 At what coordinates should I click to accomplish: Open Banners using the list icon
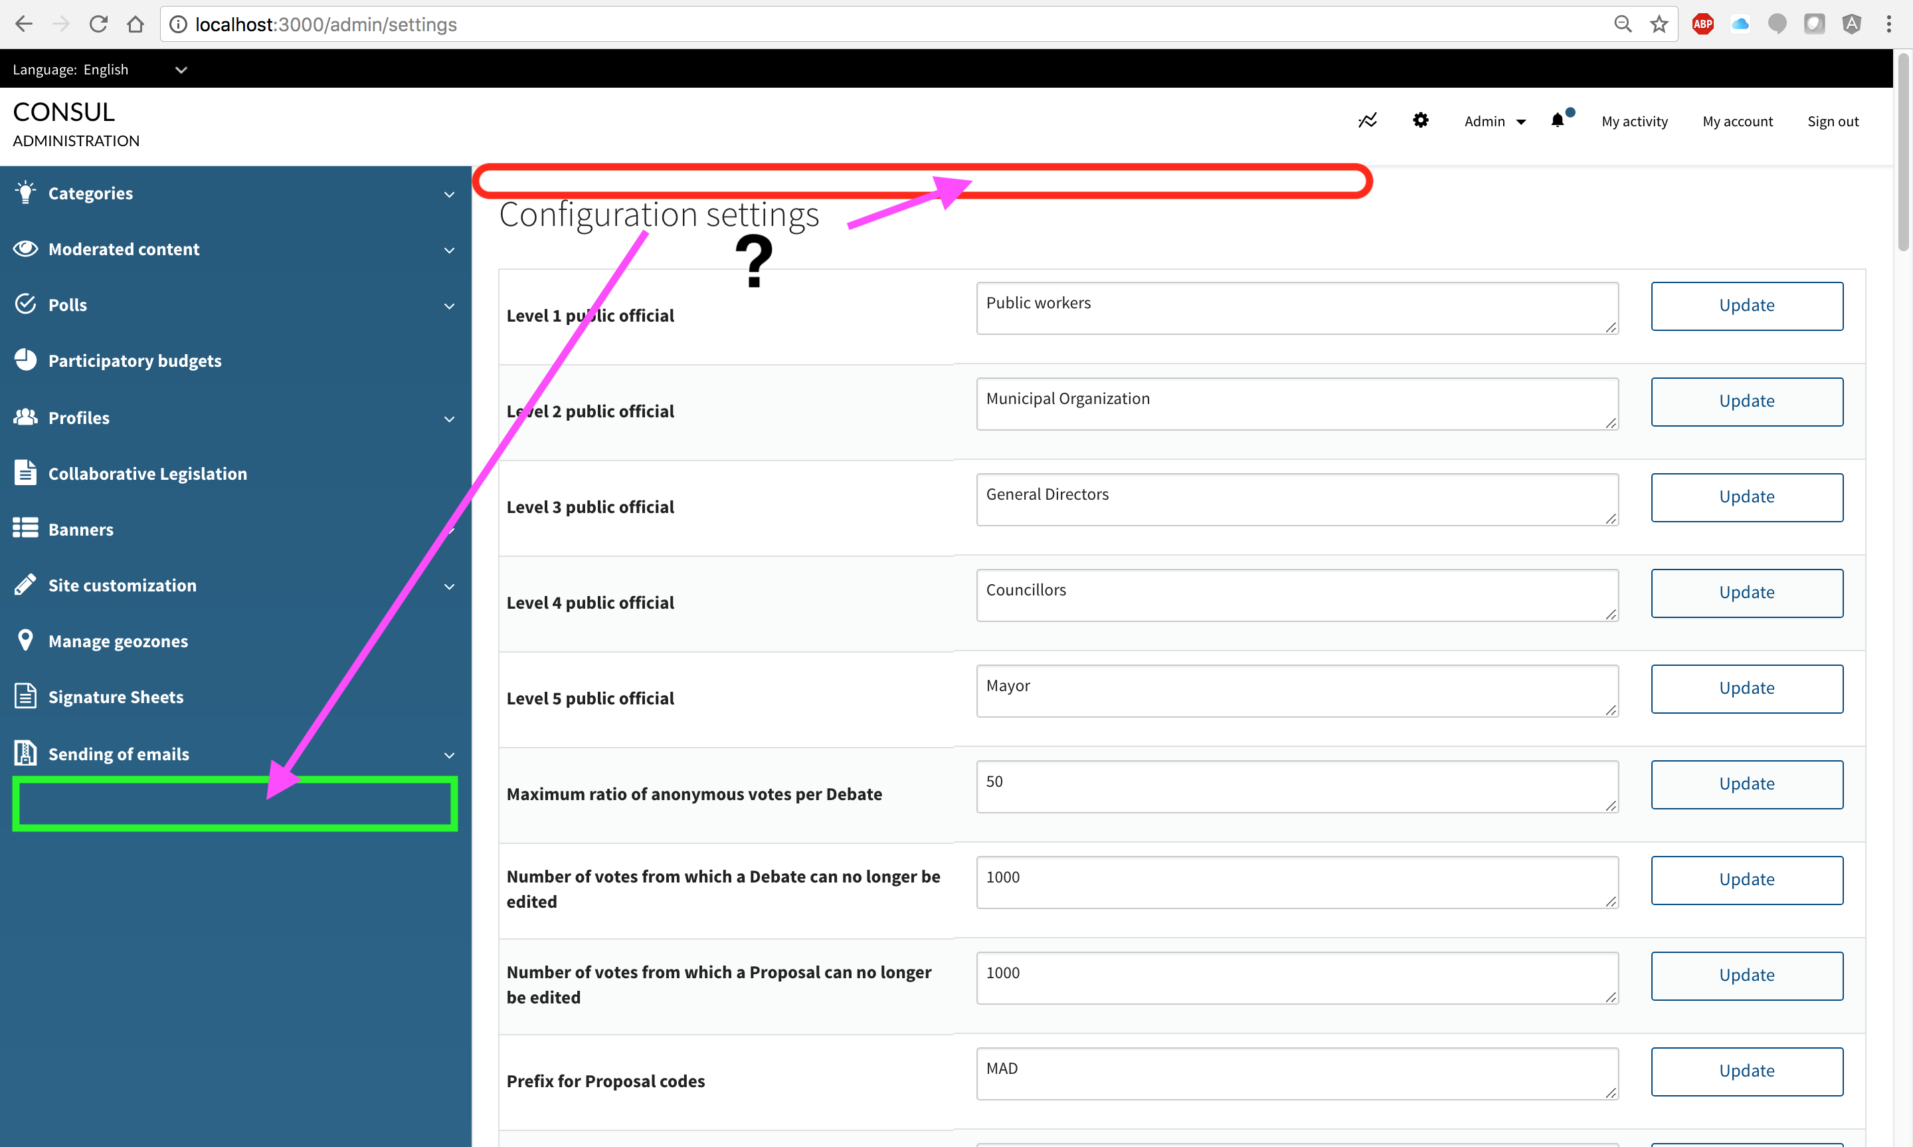(x=25, y=528)
